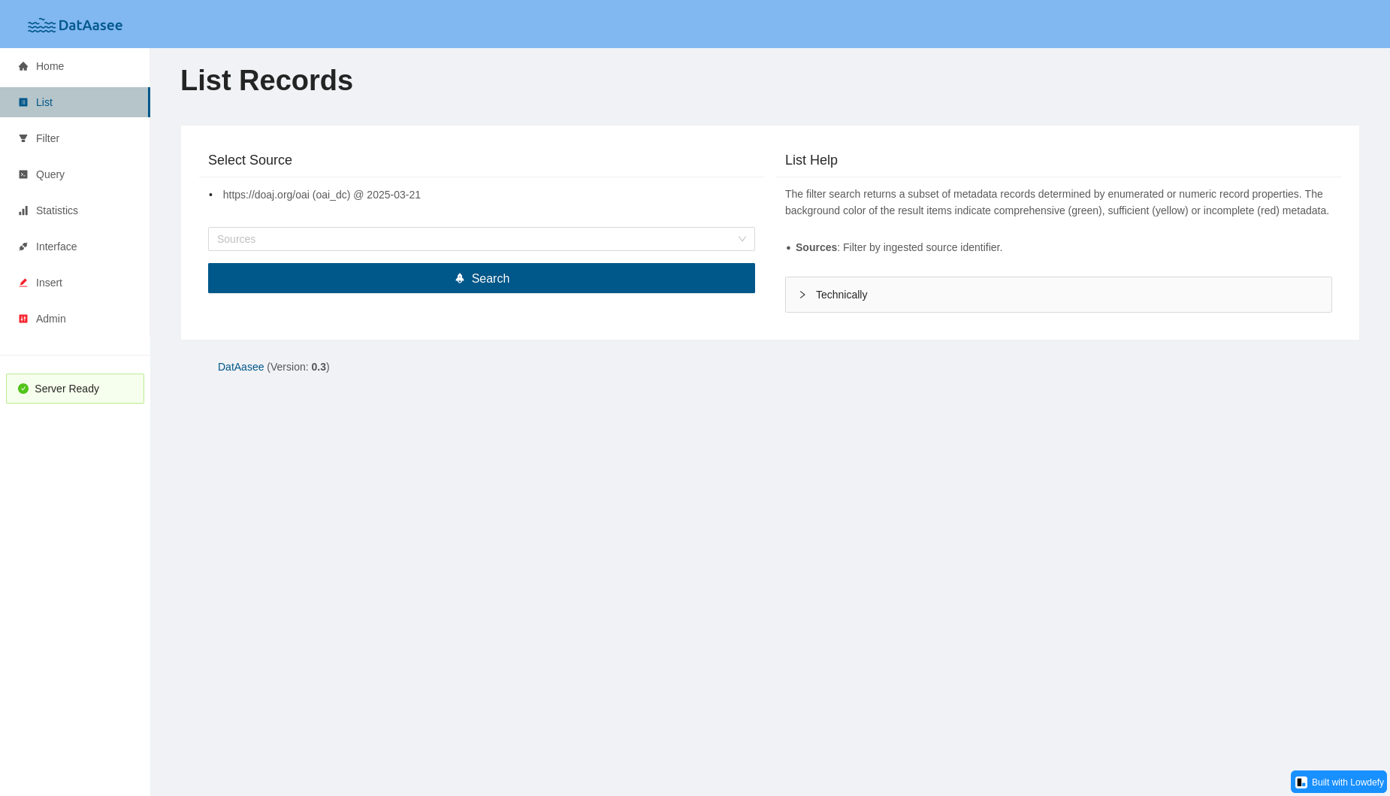Image resolution: width=1390 pixels, height=796 pixels.
Task: Click the Query terminal icon
Action: [23, 174]
